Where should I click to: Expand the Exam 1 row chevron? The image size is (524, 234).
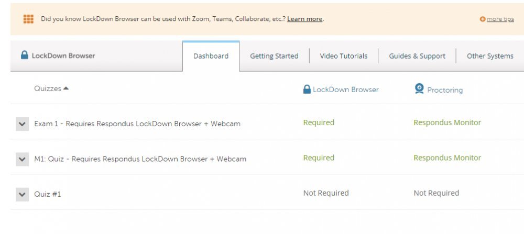22,124
